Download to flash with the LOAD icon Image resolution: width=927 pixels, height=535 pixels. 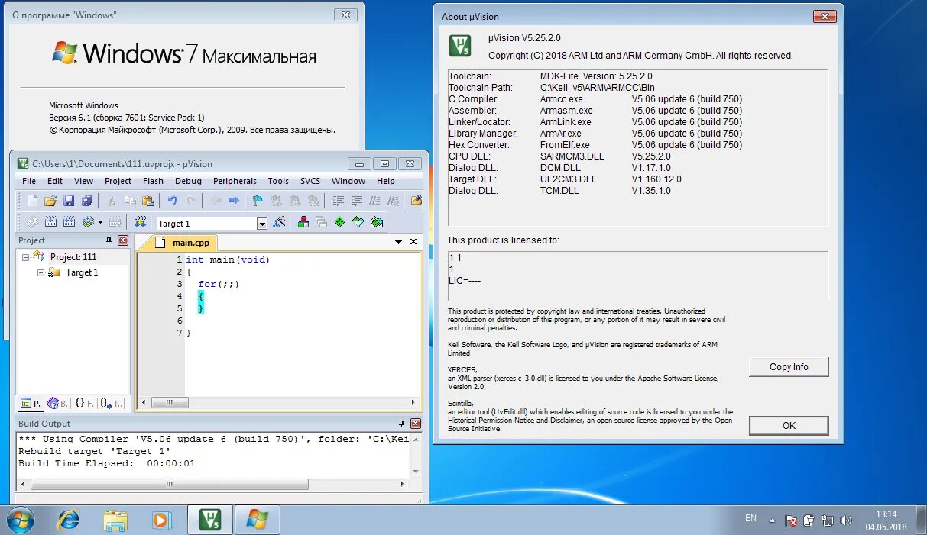(140, 222)
